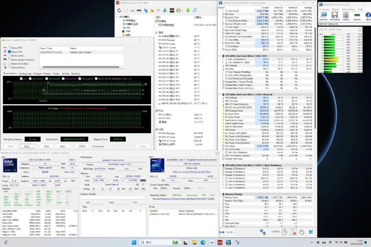This screenshot has height=247, width=371.
Task: Expand the Core Temperatures sensor row
Action: coord(223,59)
